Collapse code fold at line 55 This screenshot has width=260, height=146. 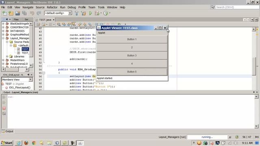pyautogui.click(x=44, y=73)
